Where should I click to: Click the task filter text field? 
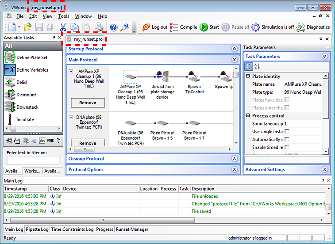click(x=33, y=160)
